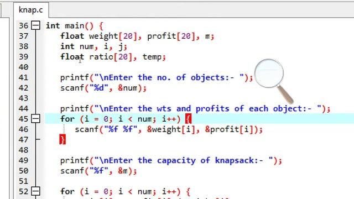Click the text 'int main()' on line 36

coord(70,26)
